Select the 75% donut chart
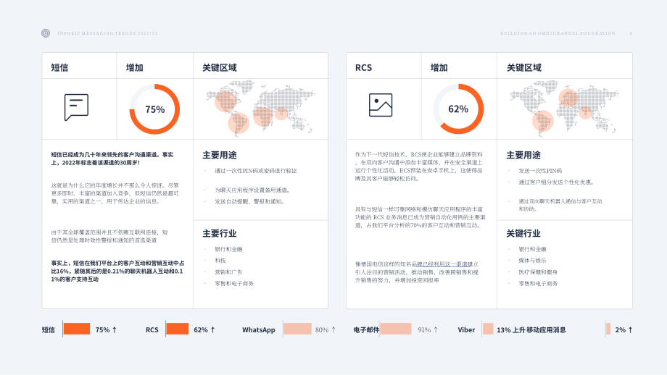The image size is (667, 375). 154,109
